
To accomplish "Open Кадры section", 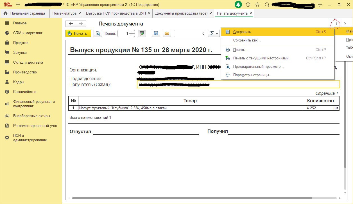I will [31, 82].
